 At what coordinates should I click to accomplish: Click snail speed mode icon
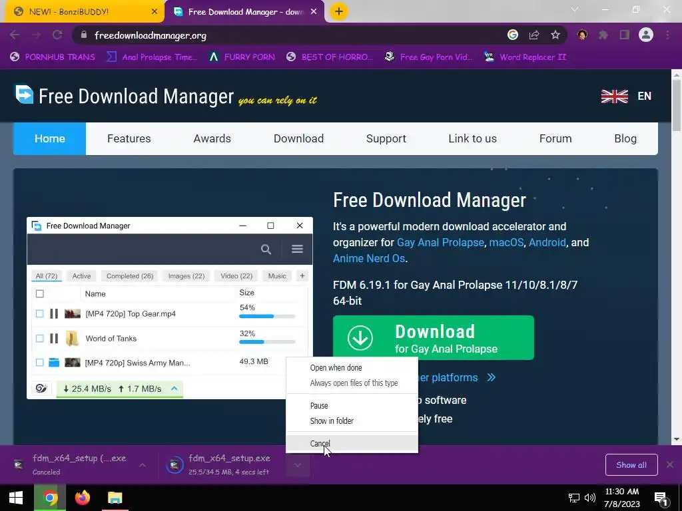pyautogui.click(x=42, y=389)
